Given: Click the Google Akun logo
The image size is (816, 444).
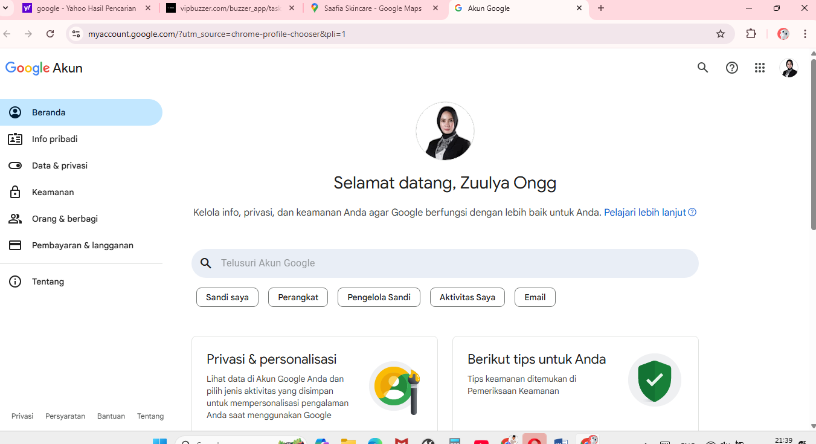Looking at the screenshot, I should tap(44, 68).
